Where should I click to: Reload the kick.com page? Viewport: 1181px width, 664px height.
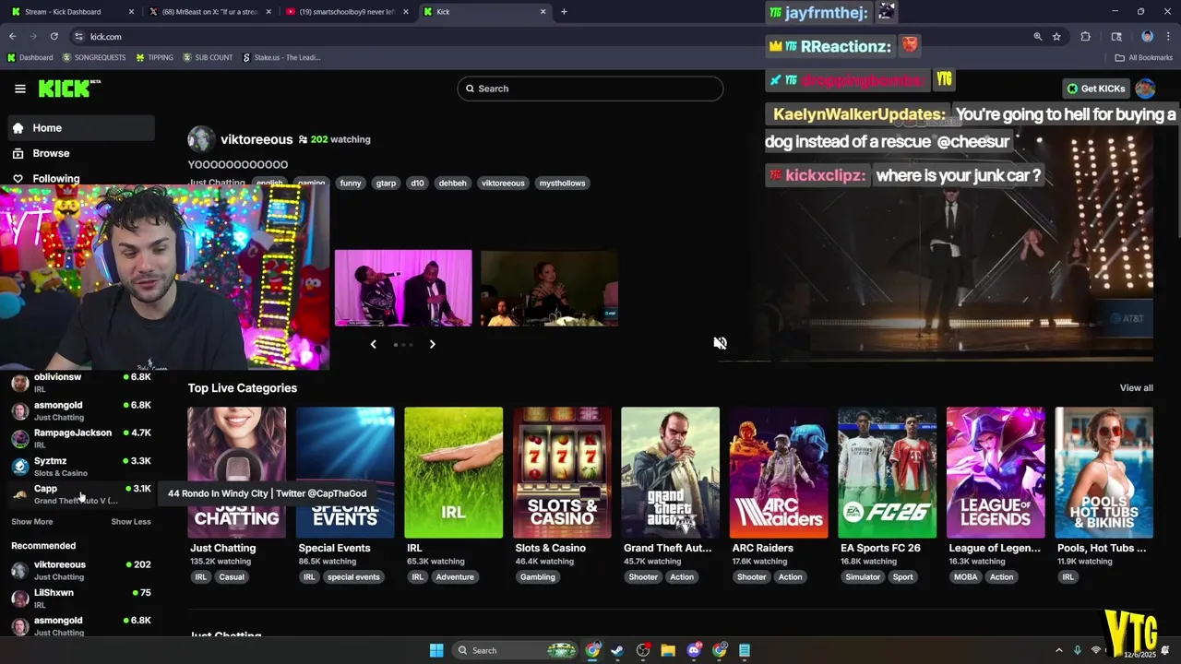(54, 37)
